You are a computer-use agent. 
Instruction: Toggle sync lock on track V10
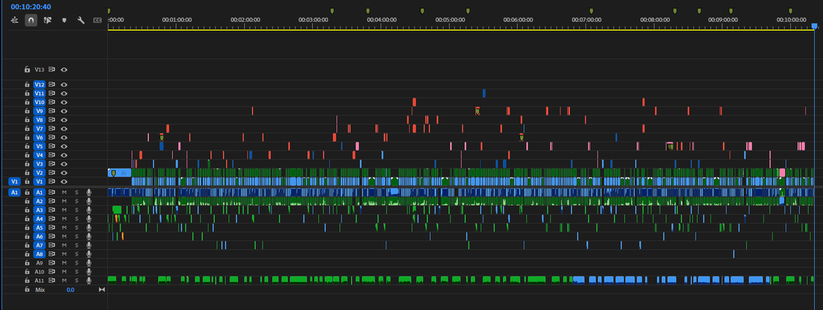click(51, 102)
